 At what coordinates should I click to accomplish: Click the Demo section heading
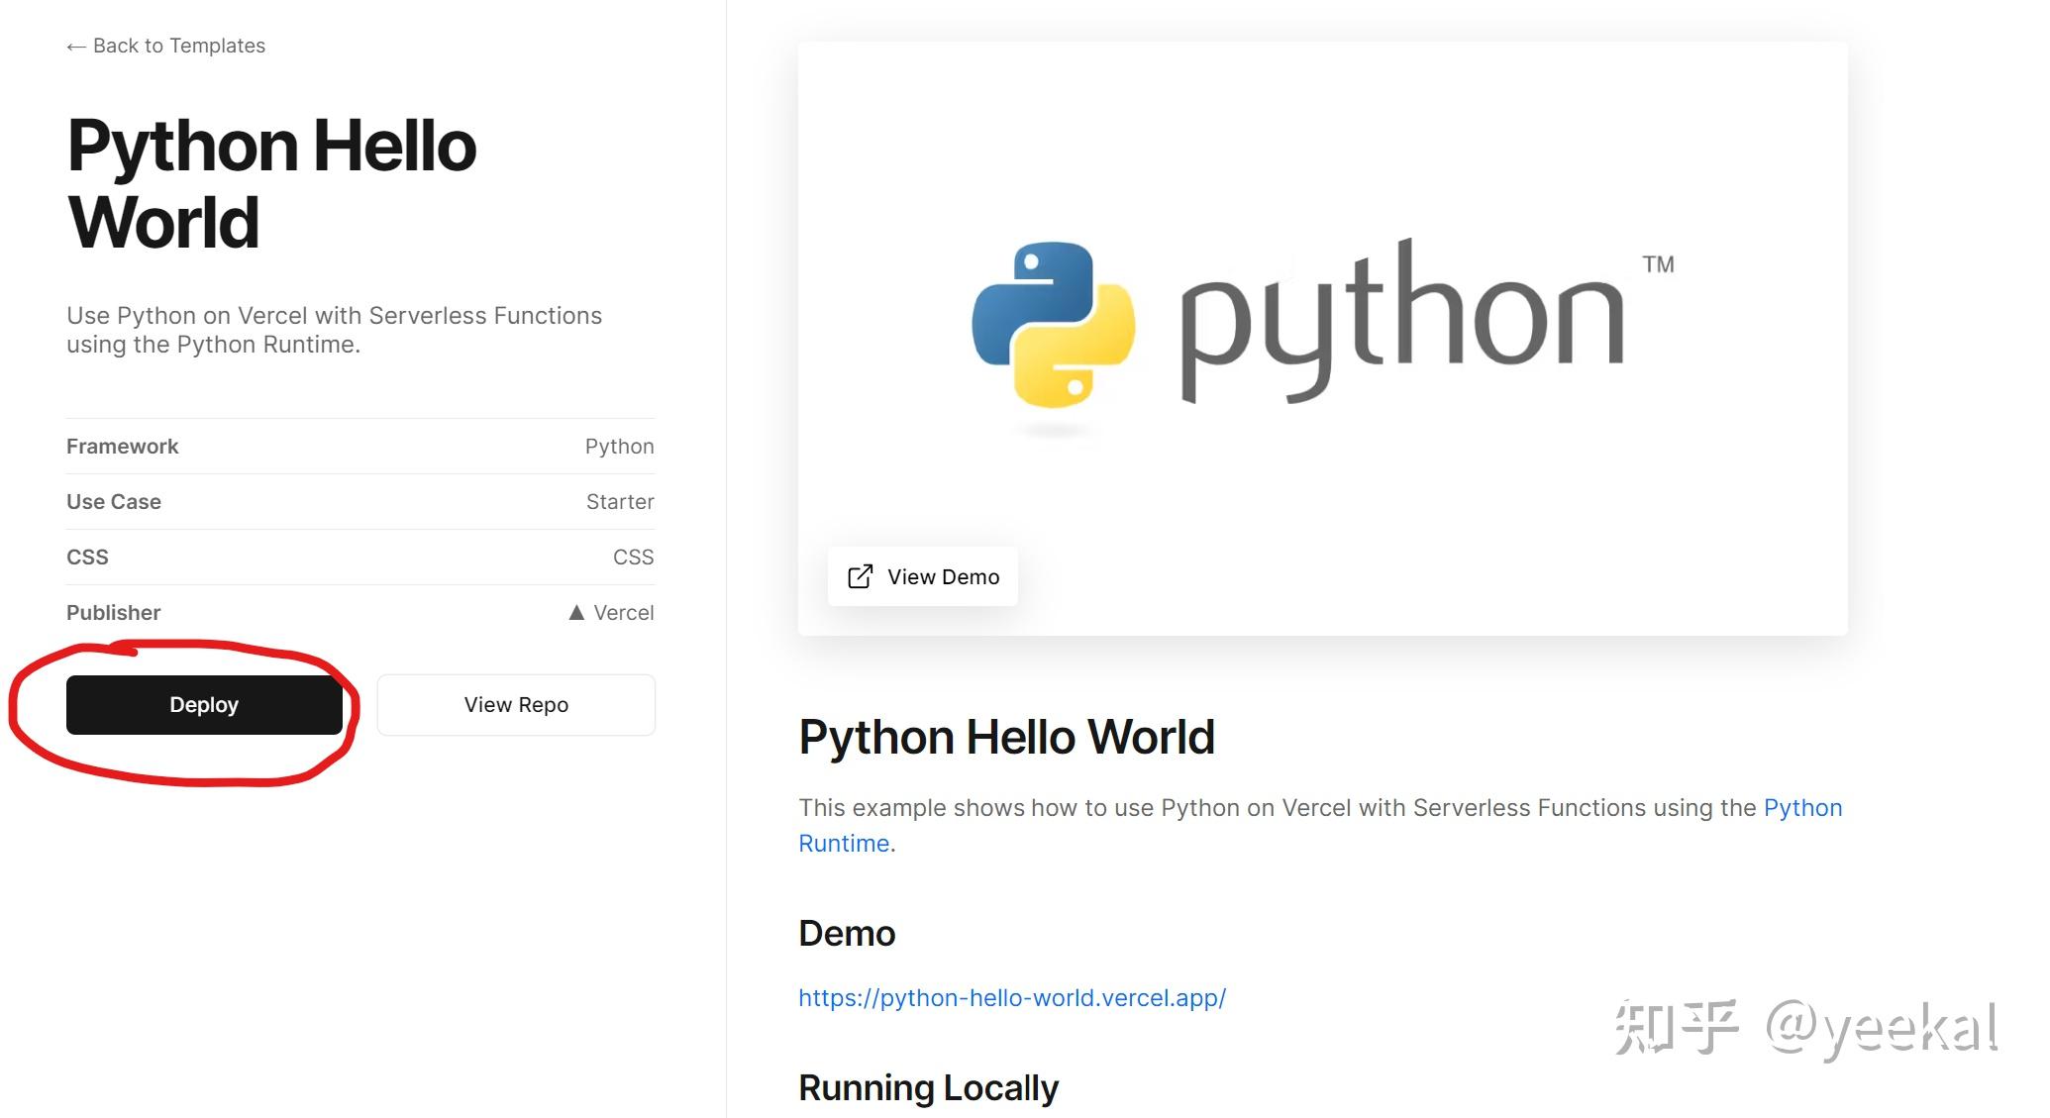pos(847,933)
